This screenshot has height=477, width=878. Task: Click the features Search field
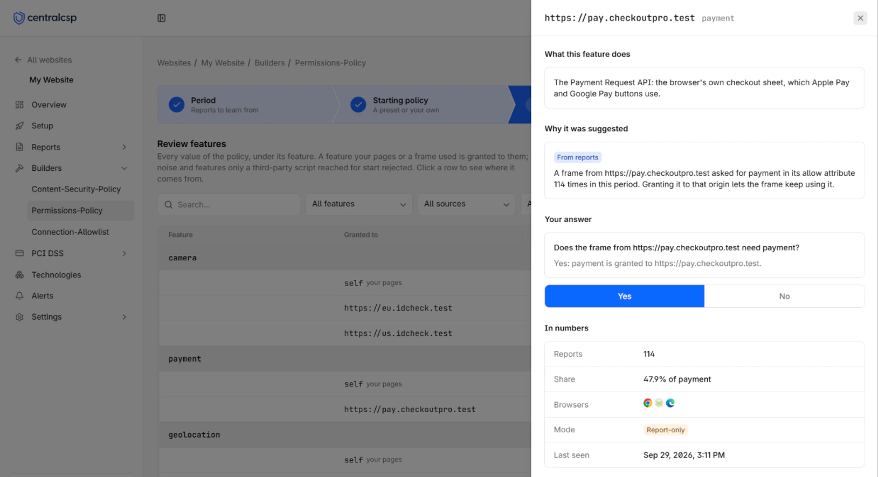tap(229, 204)
